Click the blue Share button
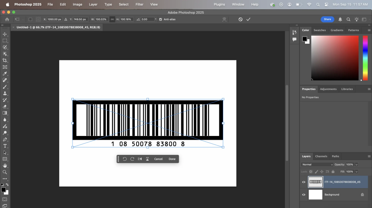The image size is (372, 208). pyautogui.click(x=327, y=19)
